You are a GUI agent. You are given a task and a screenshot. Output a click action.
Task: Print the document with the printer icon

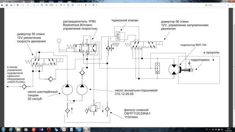click(11, 5)
